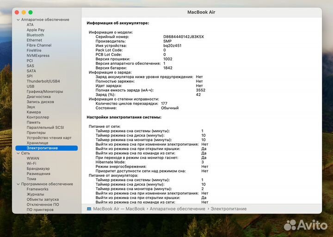Select the highlighted Электропитание item

[x=42, y=148]
